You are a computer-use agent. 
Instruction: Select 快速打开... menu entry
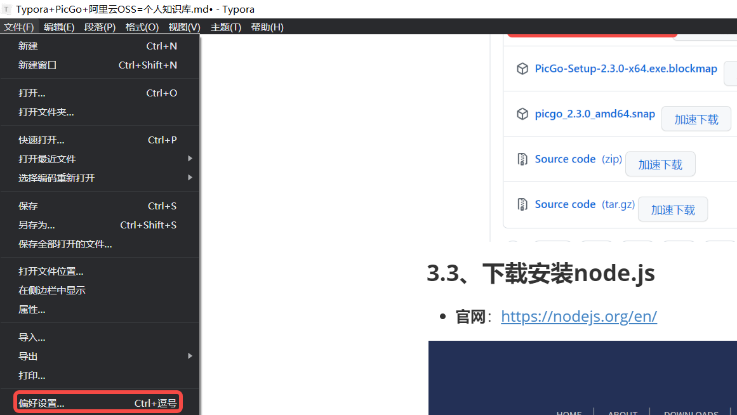tap(100, 140)
